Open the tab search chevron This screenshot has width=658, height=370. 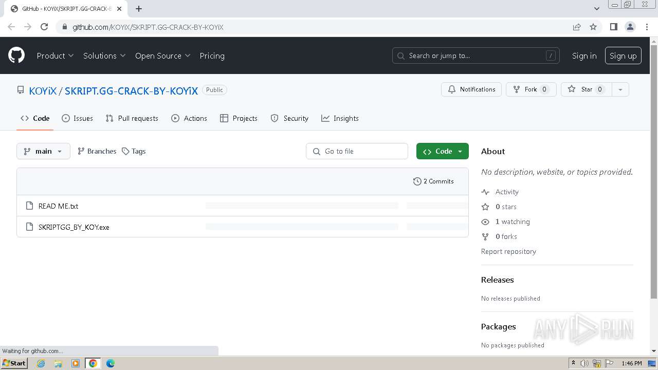(x=596, y=8)
